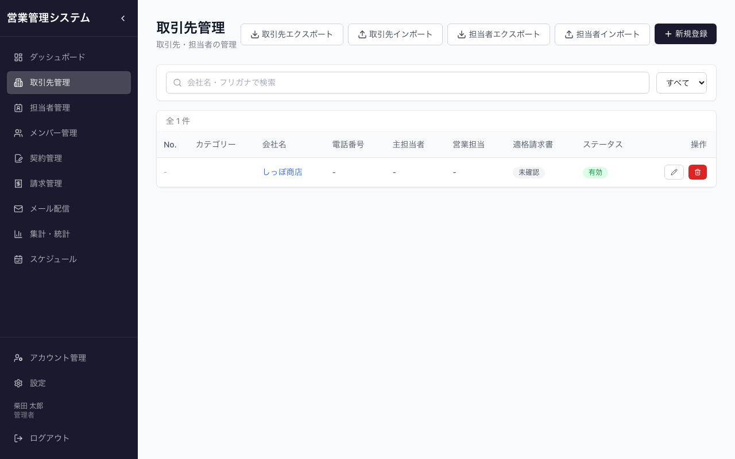Click the 取引先インポート button
The height and width of the screenshot is (459, 735).
(x=395, y=34)
